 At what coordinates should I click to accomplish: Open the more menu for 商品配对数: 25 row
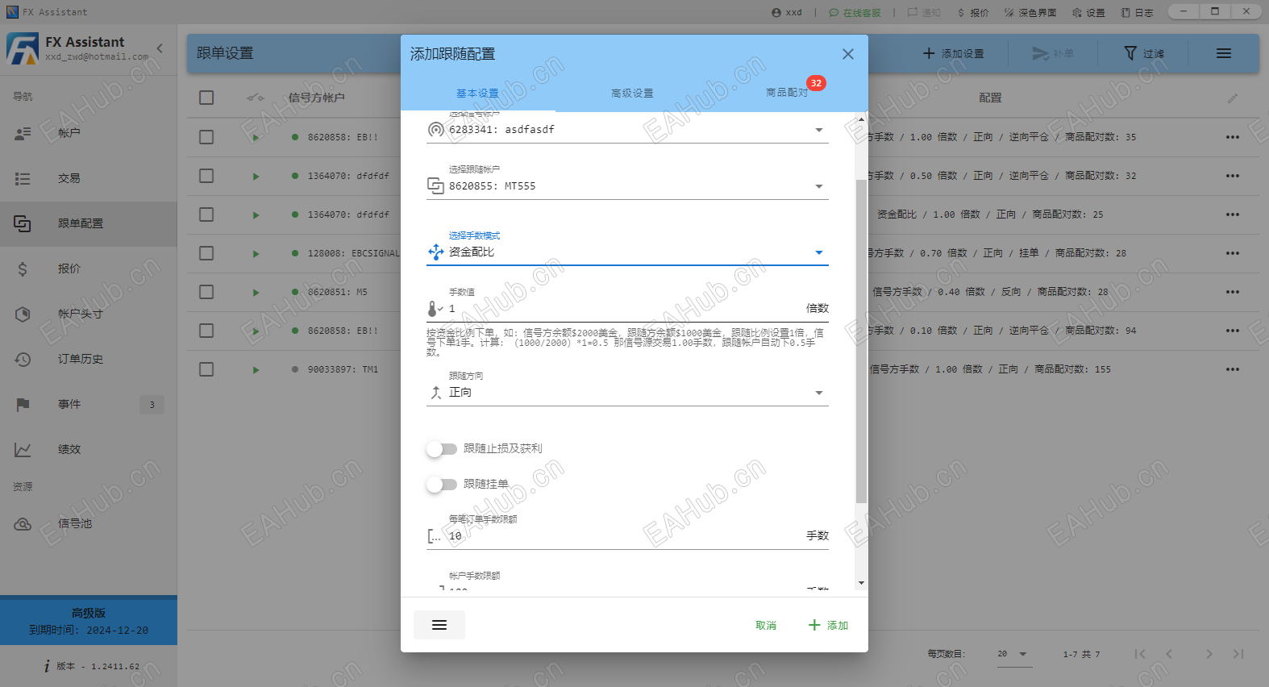1233,214
